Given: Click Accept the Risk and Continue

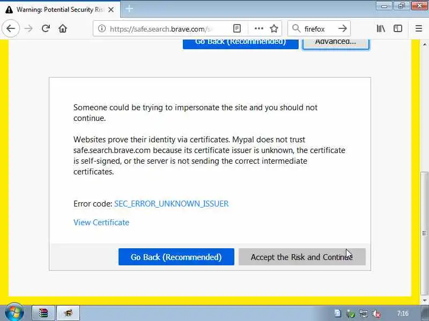Looking at the screenshot, I should 302,257.
